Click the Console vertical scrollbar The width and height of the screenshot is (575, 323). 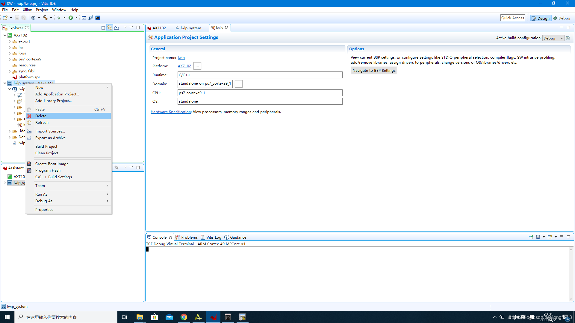(571, 274)
